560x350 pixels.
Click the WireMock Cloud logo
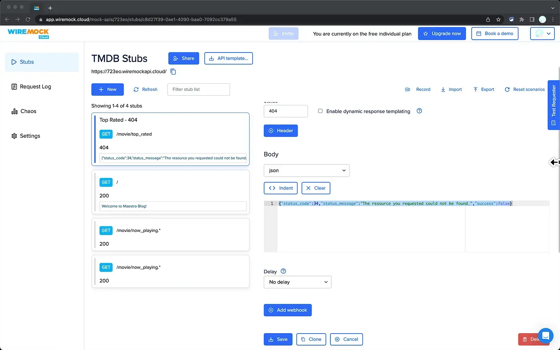[x=28, y=33]
